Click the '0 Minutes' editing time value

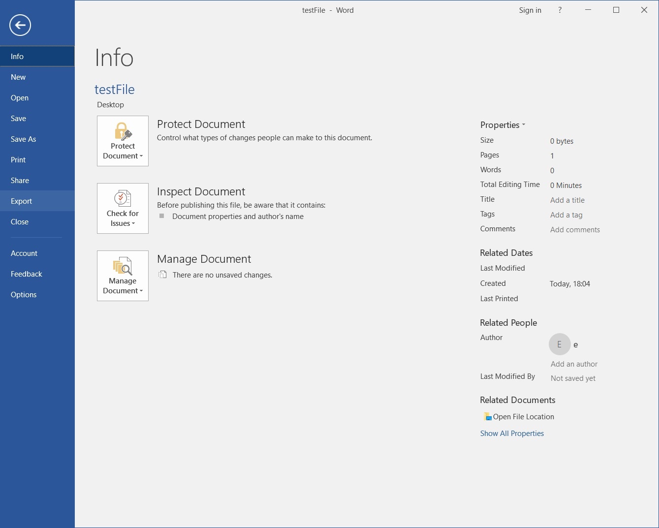point(566,186)
